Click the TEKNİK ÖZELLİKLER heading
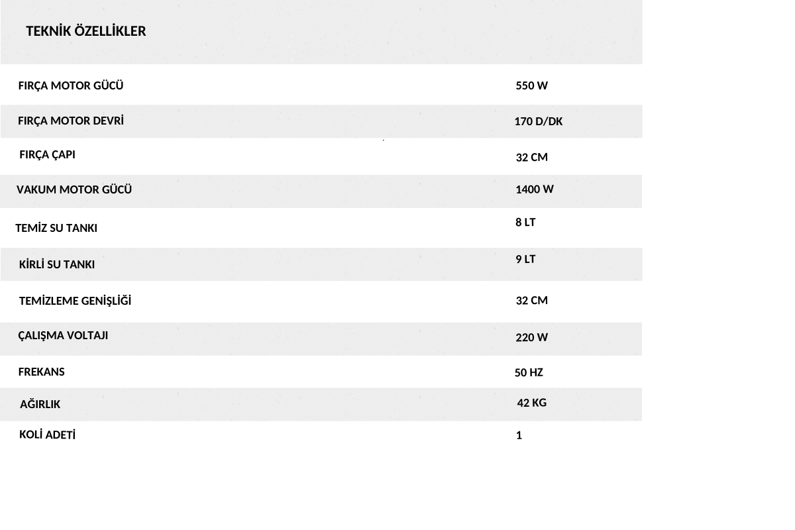Image resolution: width=795 pixels, height=530 pixels. click(x=86, y=31)
